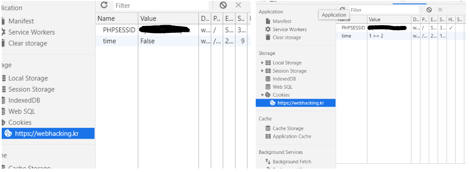Select the Local Storage label in right sidebar

(x=287, y=63)
